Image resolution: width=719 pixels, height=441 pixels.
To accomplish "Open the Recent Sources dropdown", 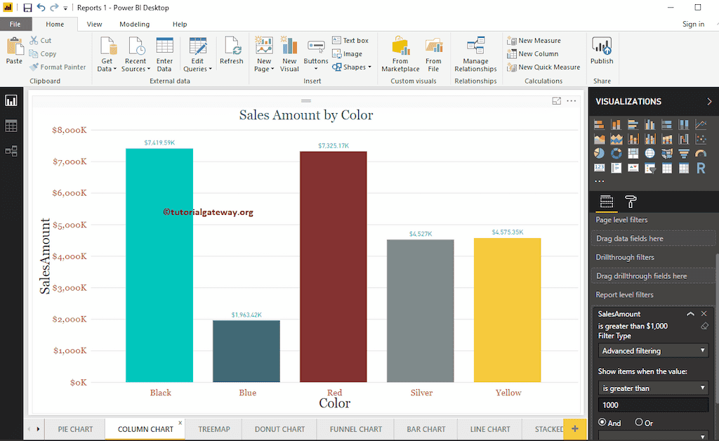I will pos(136,55).
